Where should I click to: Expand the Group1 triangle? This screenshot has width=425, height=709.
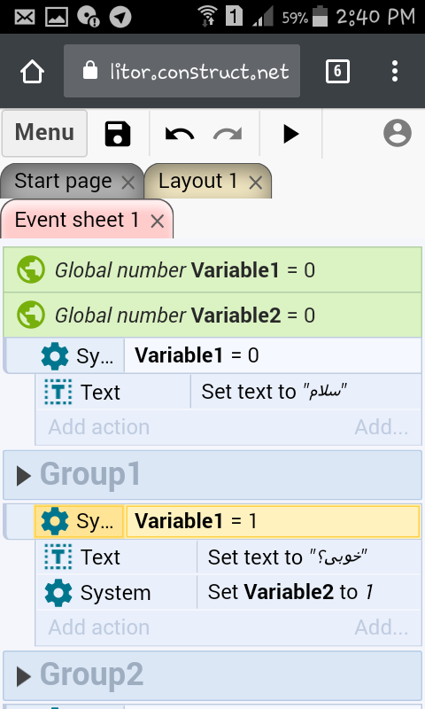click(x=24, y=476)
